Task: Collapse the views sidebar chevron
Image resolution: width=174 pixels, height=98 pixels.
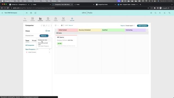Action: (x=51, y=26)
